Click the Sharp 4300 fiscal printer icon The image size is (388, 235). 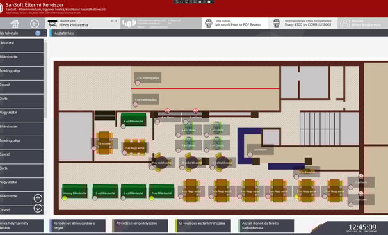tap(277, 24)
